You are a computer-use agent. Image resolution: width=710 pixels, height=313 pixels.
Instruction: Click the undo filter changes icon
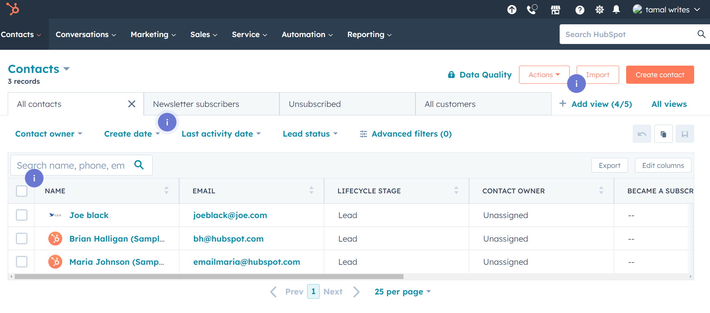pos(642,134)
